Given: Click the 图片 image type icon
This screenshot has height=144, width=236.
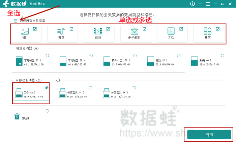Looking at the screenshot, I should point(25,31).
